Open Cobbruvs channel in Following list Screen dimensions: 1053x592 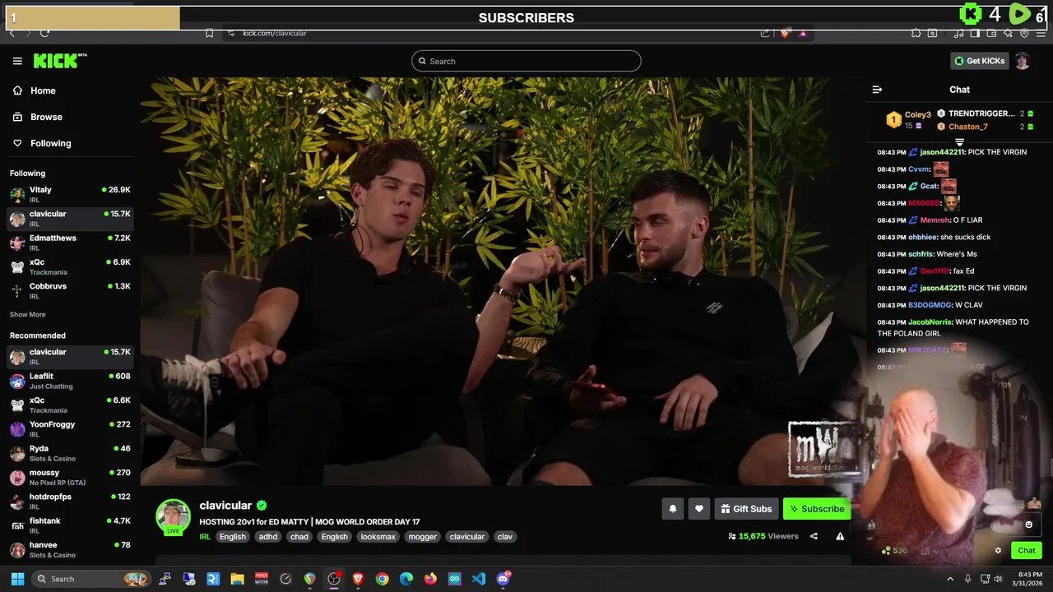(x=70, y=290)
